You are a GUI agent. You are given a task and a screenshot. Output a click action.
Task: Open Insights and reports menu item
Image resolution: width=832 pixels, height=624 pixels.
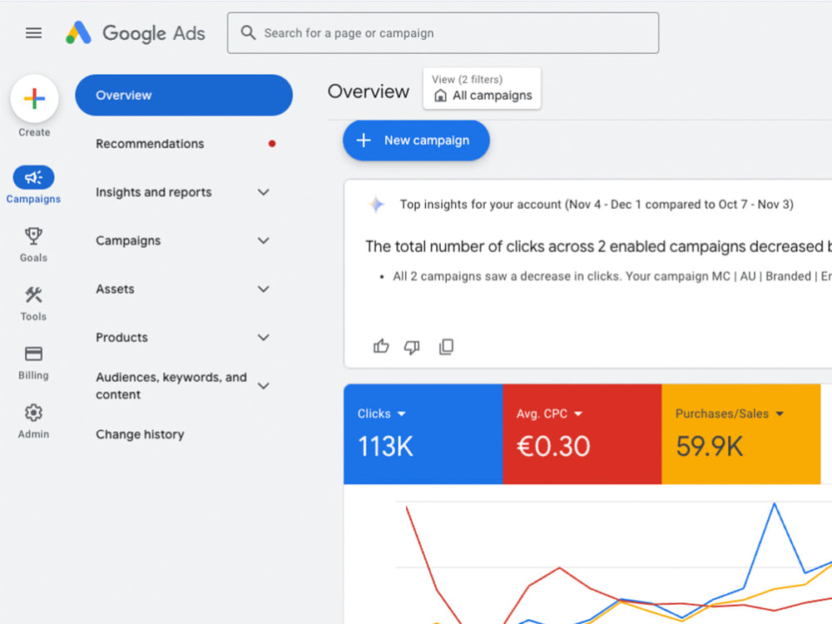pyautogui.click(x=153, y=192)
